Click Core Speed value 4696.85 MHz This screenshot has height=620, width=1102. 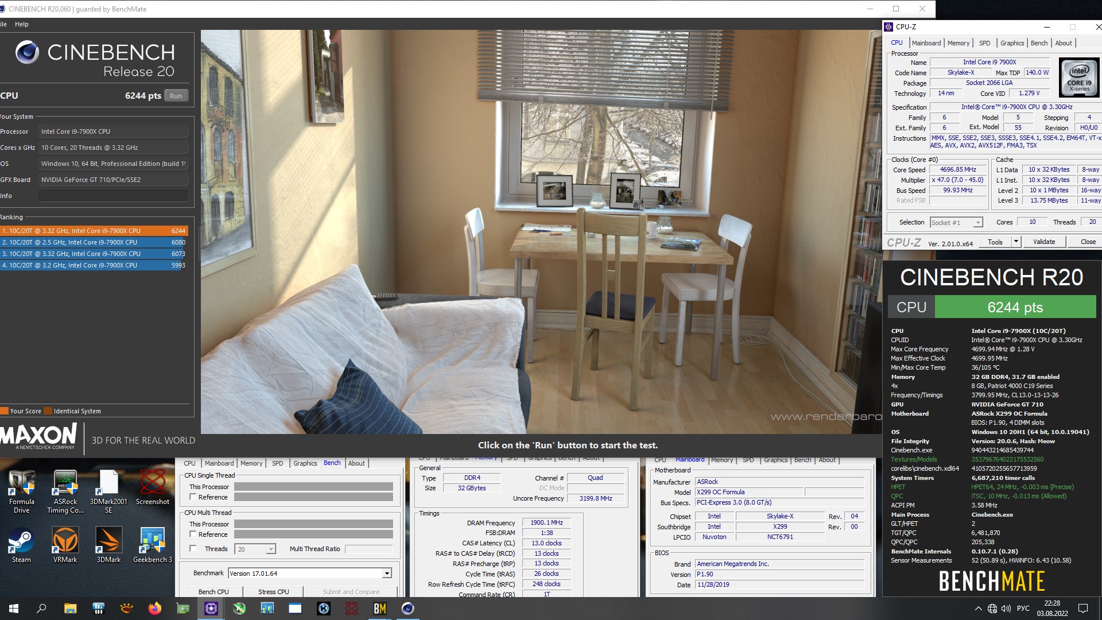957,170
